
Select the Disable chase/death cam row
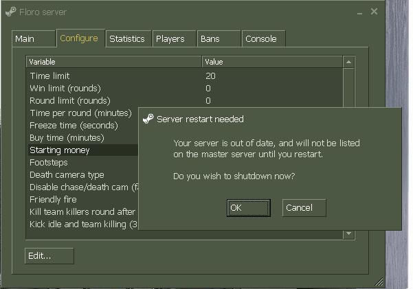tap(82, 187)
